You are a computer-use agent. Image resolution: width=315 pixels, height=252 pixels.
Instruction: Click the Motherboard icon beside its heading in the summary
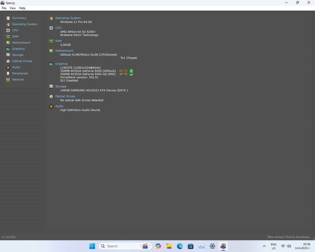click(x=51, y=51)
